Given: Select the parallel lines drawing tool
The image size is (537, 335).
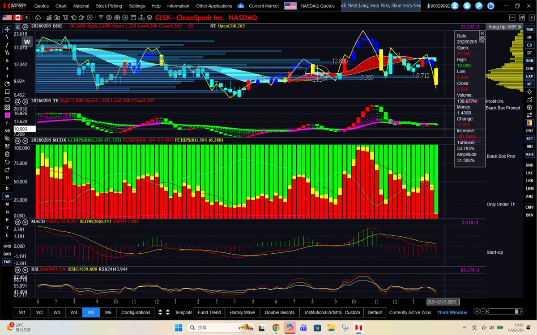Looking at the screenshot, I should point(7,53).
